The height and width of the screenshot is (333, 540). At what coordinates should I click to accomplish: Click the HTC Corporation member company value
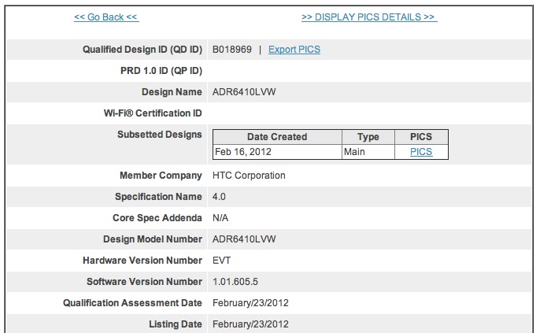point(249,175)
